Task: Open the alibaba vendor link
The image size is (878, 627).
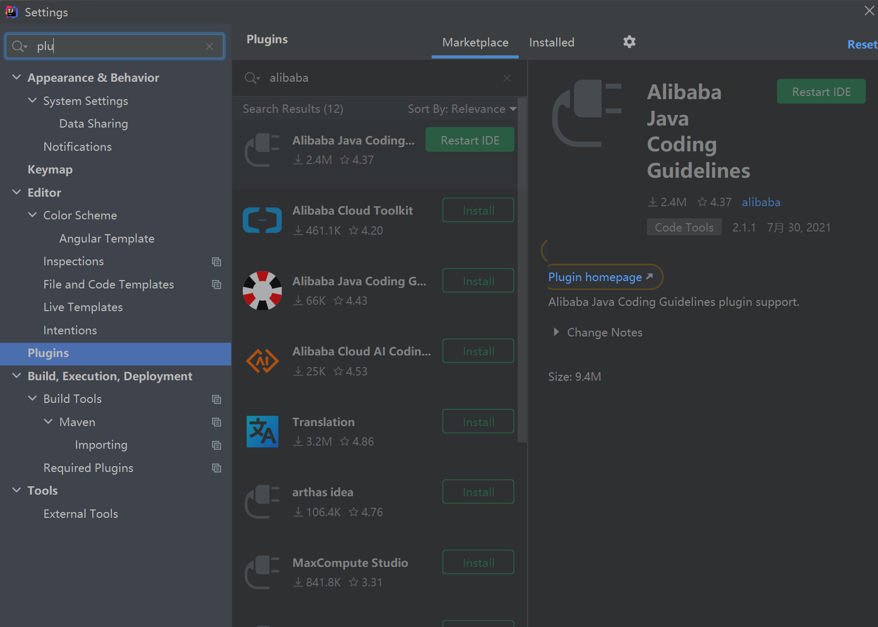Action: [761, 202]
